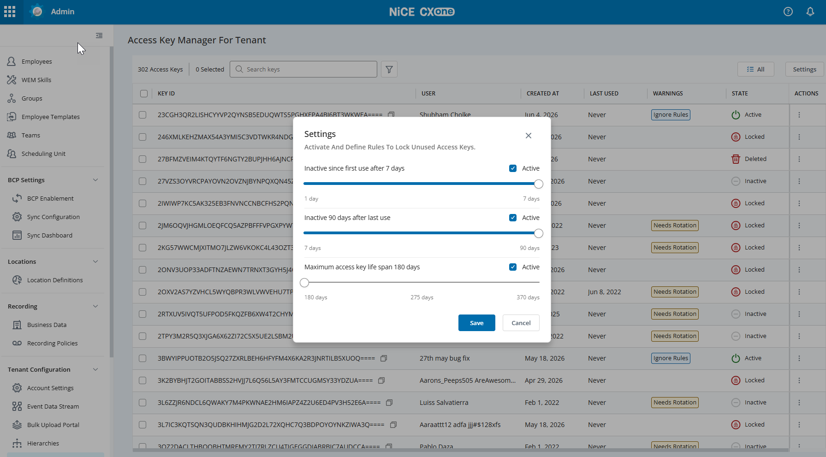Select checkbox for key 3L7IC3KQTSQN row

tap(143, 425)
